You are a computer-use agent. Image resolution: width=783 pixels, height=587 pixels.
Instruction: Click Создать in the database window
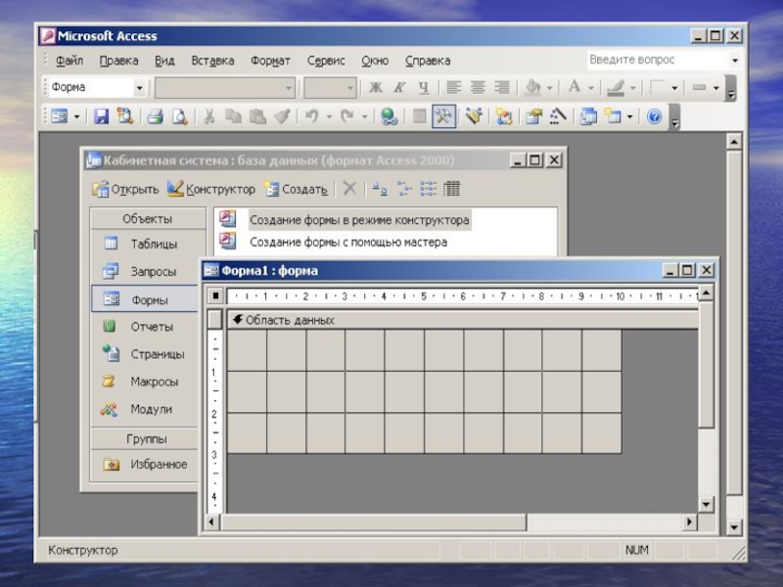(x=297, y=189)
